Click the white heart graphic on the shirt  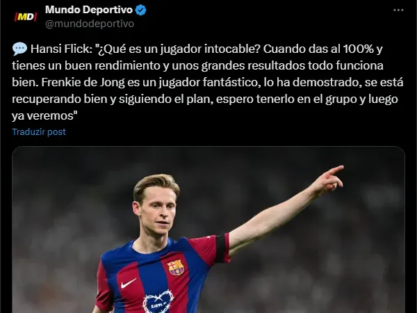pyautogui.click(x=158, y=302)
